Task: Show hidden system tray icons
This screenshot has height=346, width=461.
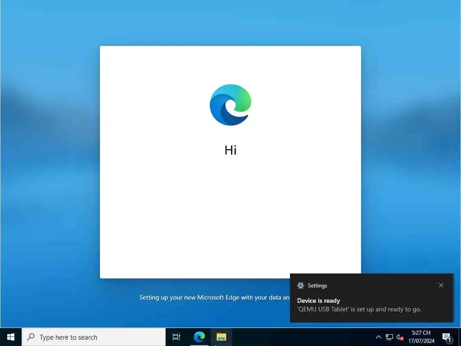Action: click(x=378, y=337)
